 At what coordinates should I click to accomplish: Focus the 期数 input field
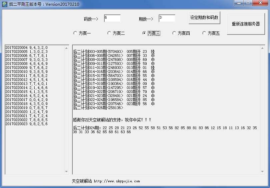pos(167,18)
